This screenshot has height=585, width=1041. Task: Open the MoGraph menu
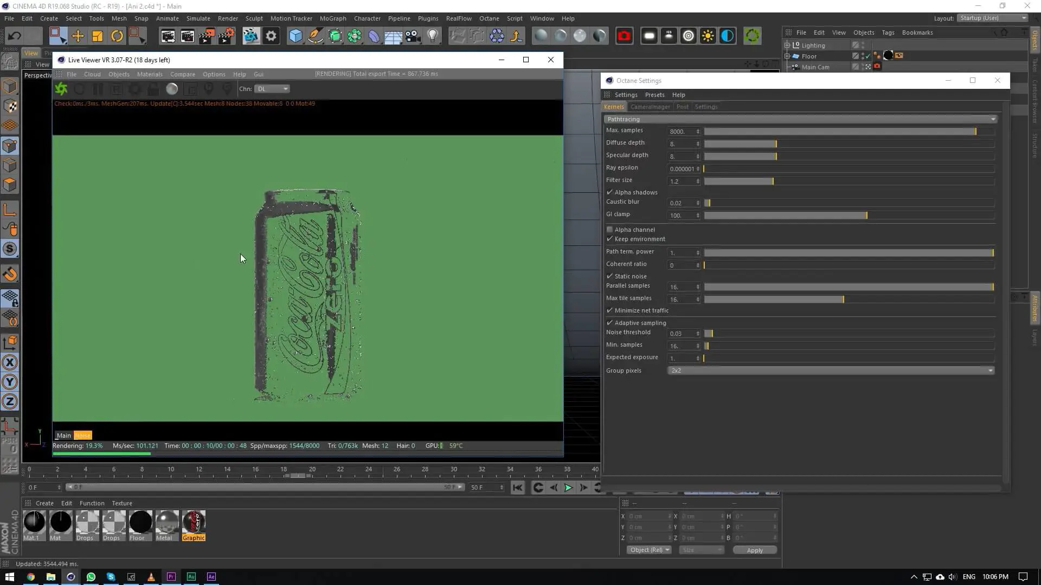coord(333,18)
